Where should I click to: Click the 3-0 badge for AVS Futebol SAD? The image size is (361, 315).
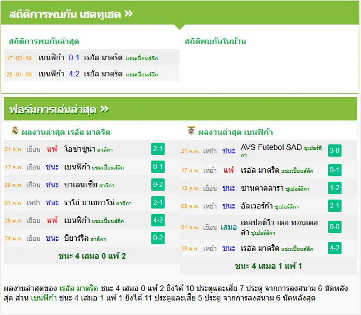click(335, 151)
